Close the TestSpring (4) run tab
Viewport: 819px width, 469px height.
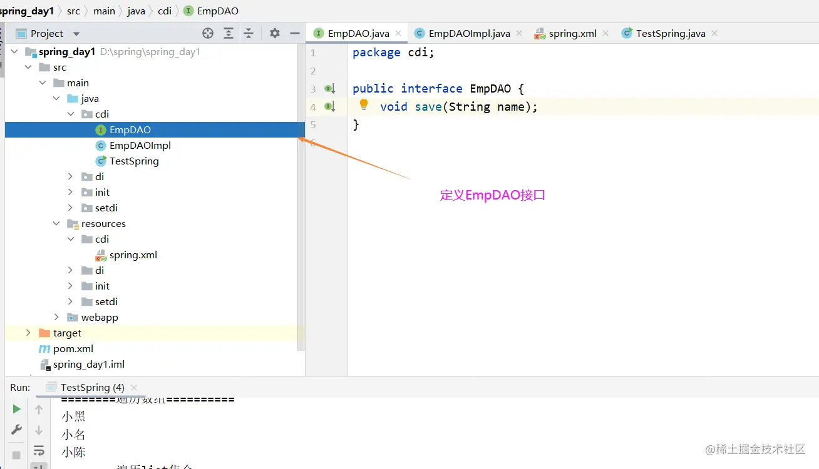point(134,388)
